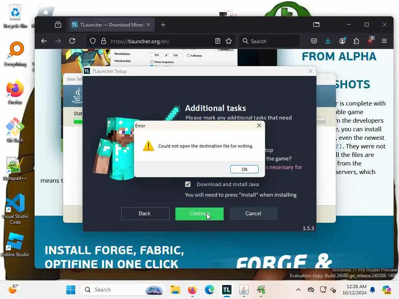The width and height of the screenshot is (399, 299).
Task: Reload the TLauncher page
Action: [72, 41]
